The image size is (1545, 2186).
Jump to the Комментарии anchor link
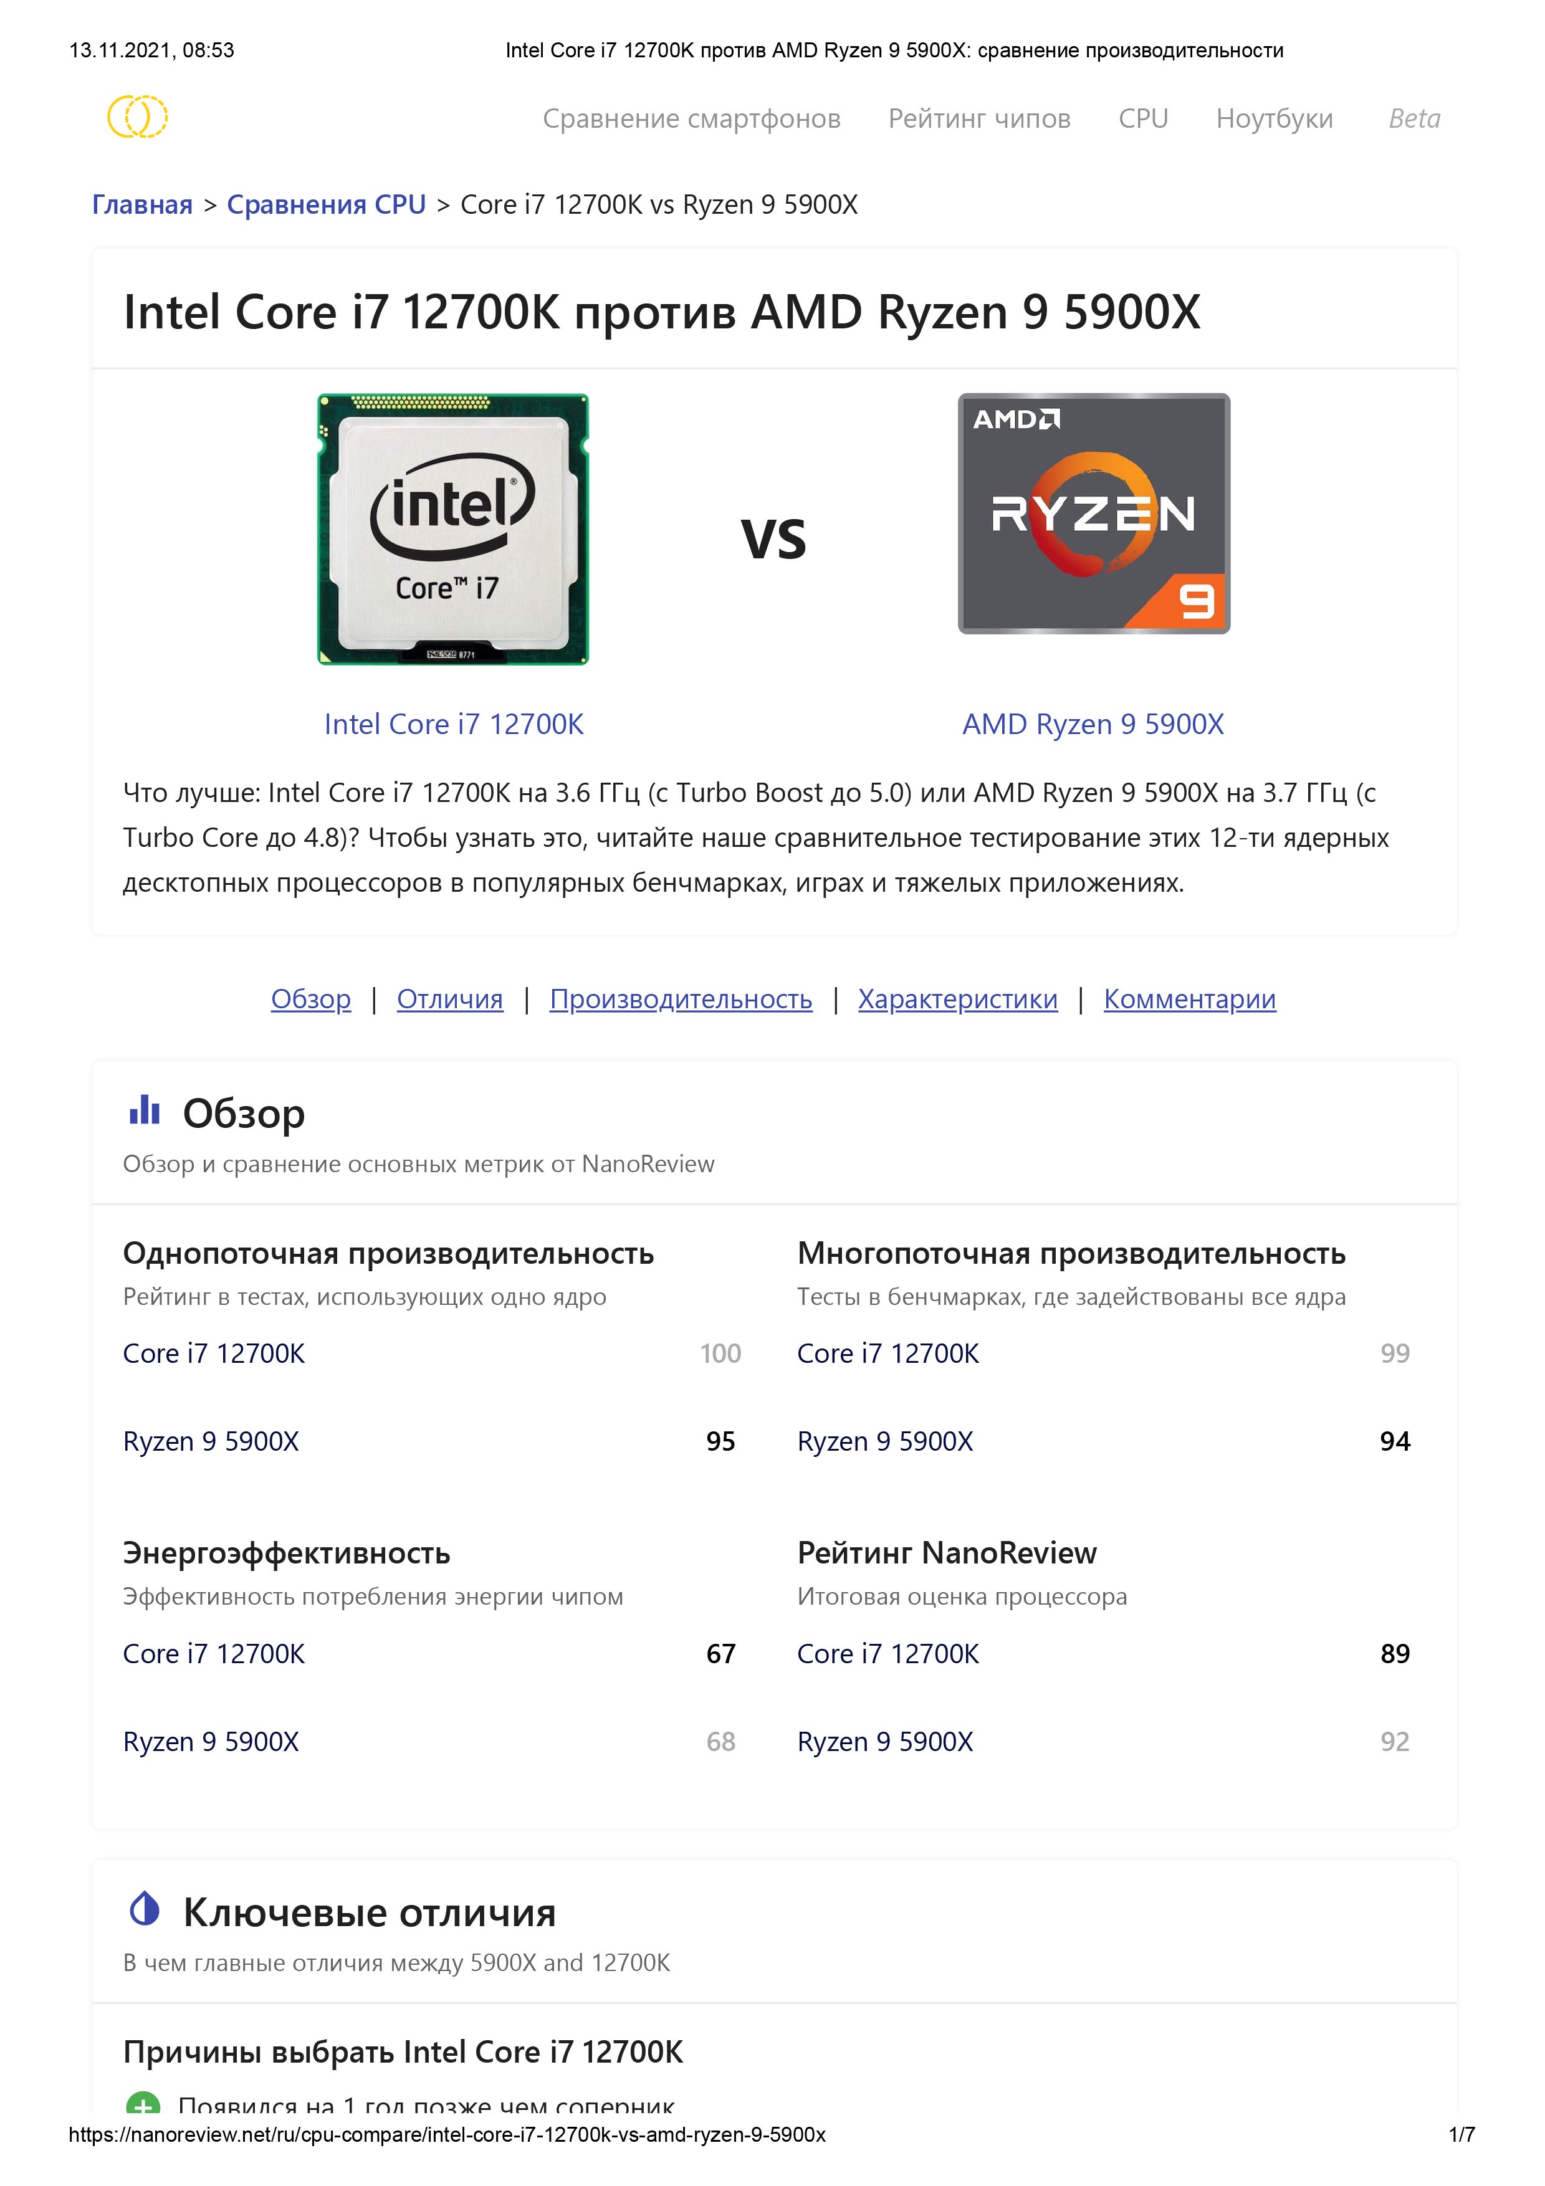pyautogui.click(x=1189, y=999)
